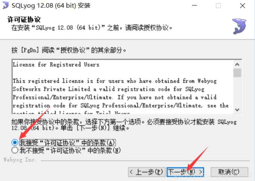Click the 许可证协议 heading text
This screenshot has width=255, height=181.
click(x=24, y=19)
